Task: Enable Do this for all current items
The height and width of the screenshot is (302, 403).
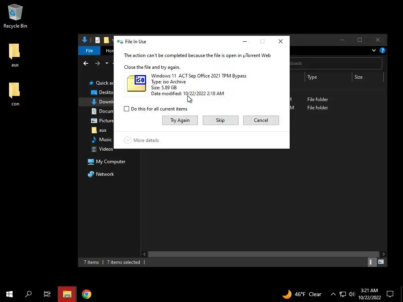Action: coord(126,109)
